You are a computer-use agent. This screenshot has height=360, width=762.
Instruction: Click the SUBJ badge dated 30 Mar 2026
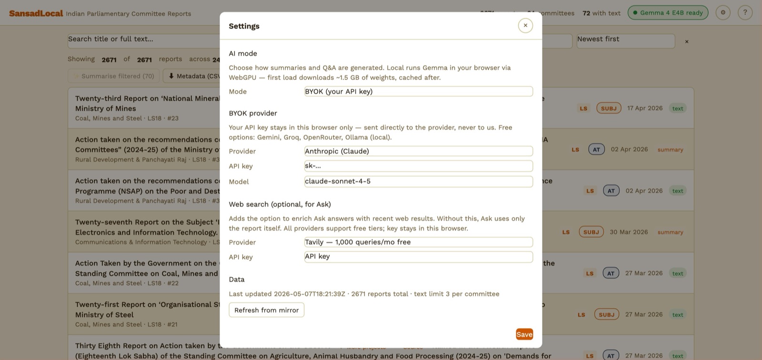[x=591, y=232]
